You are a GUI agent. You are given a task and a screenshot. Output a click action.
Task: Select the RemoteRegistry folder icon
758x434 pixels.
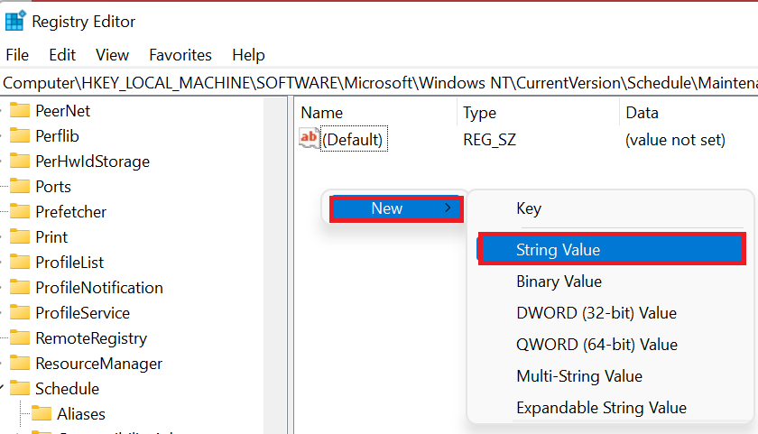(20, 337)
